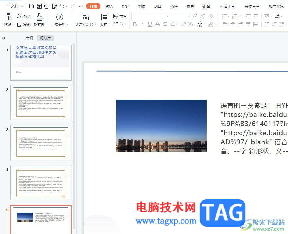Click the Copy (复制) button
Viewport: 288px width, 234px height.
24,24
